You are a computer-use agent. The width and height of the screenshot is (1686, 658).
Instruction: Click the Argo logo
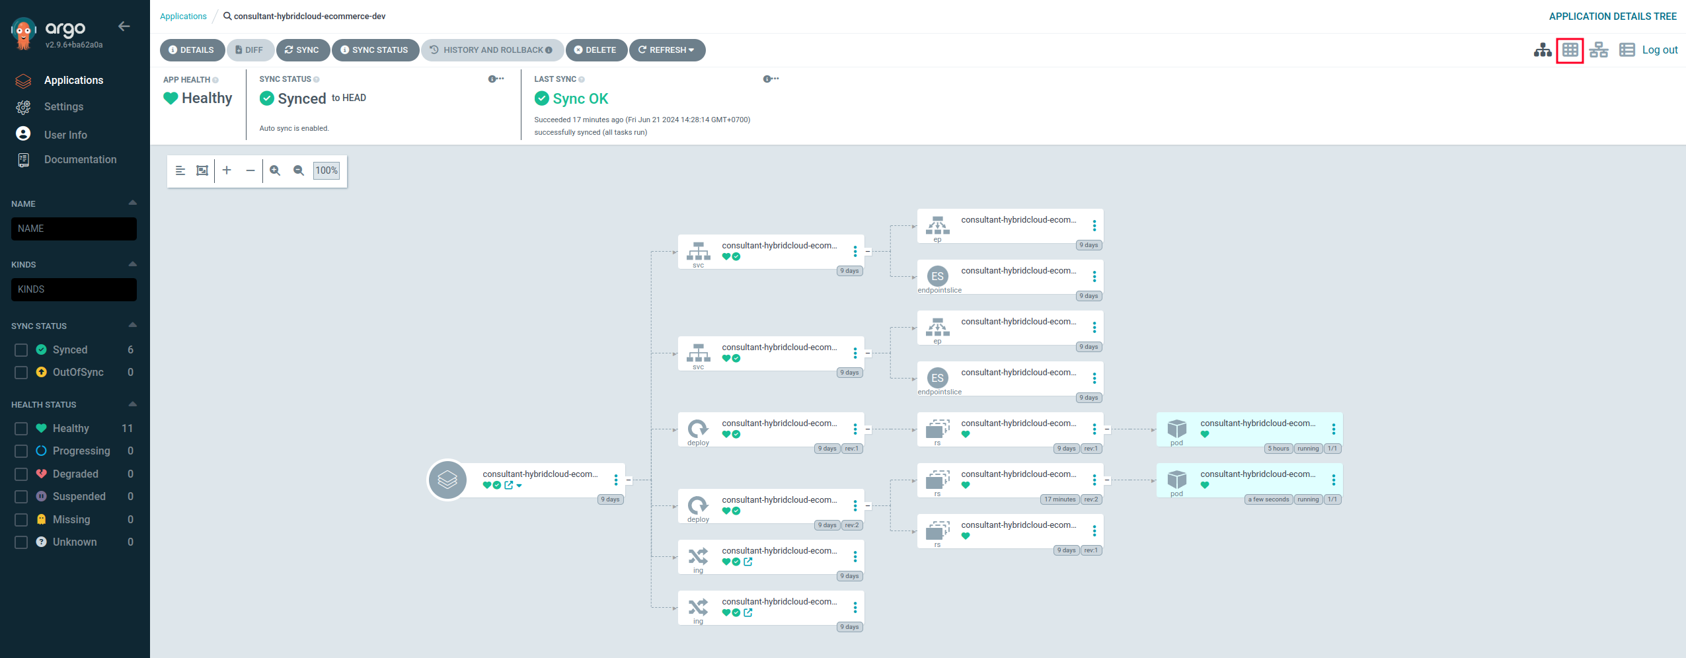24,33
